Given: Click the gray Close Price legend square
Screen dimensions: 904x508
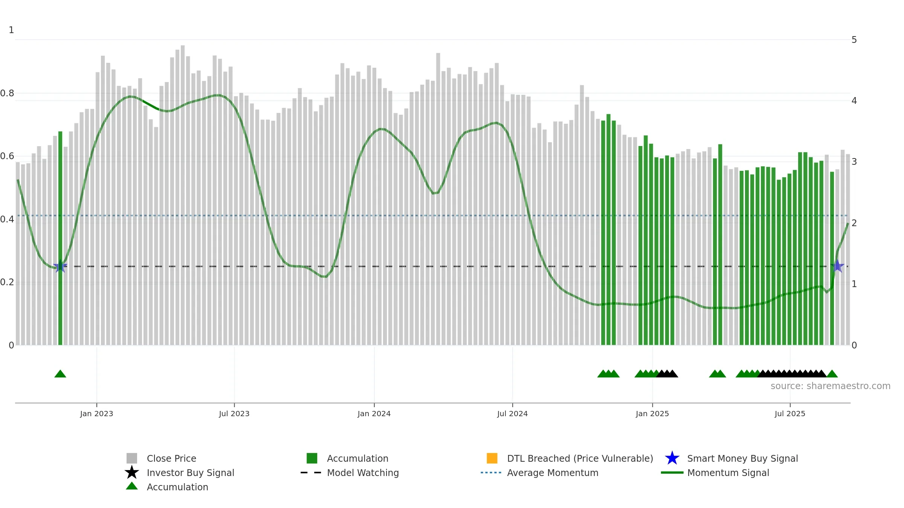Looking at the screenshot, I should 132,458.
